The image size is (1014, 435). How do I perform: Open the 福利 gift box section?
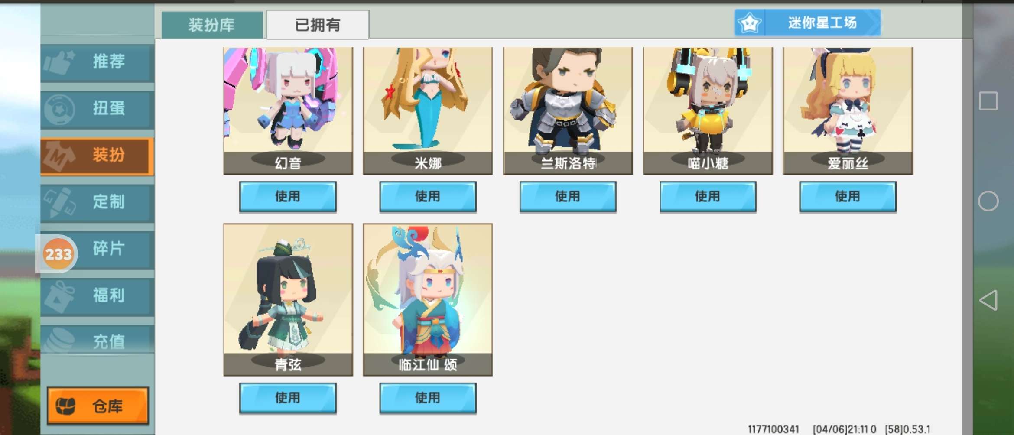tap(97, 295)
